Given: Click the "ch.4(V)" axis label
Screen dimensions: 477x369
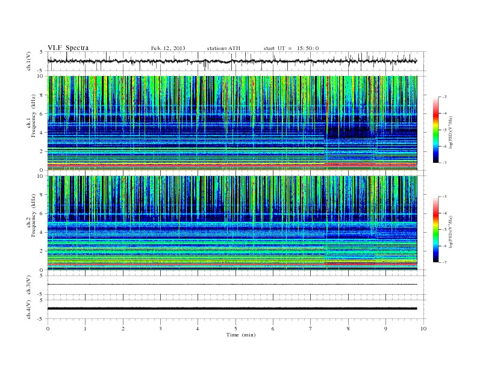Looking at the screenshot, I should coord(29,309).
